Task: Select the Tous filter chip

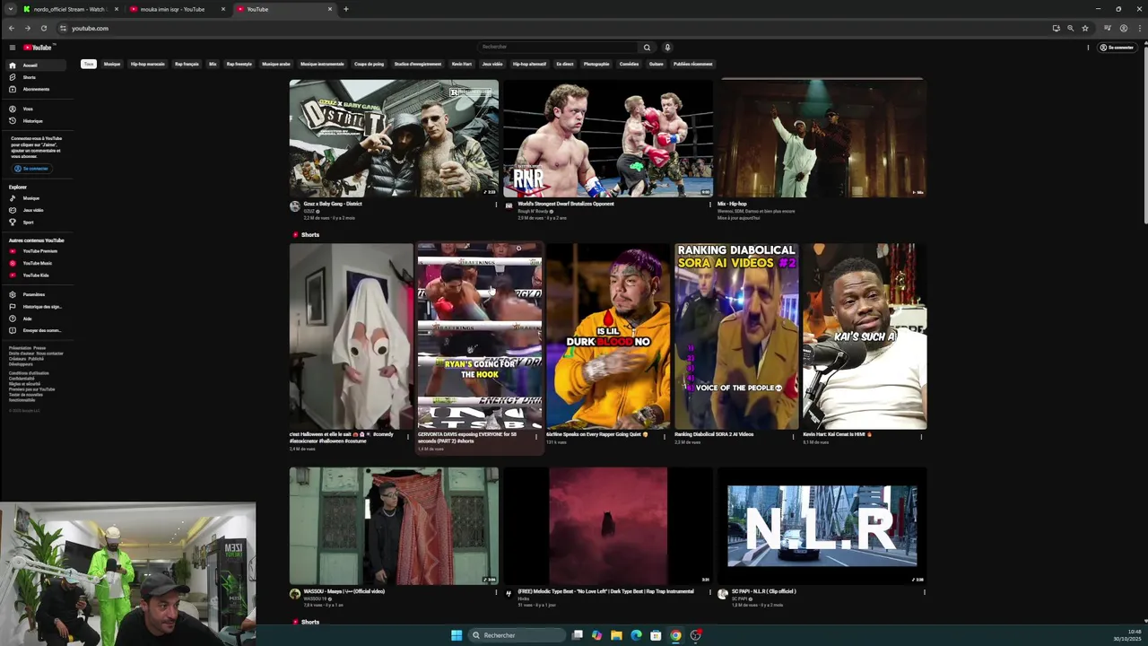Action: pos(88,64)
